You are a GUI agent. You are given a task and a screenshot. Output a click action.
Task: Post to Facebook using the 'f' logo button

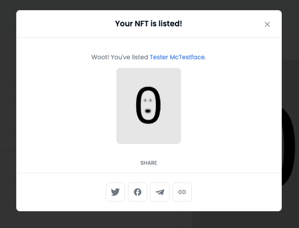point(138,192)
